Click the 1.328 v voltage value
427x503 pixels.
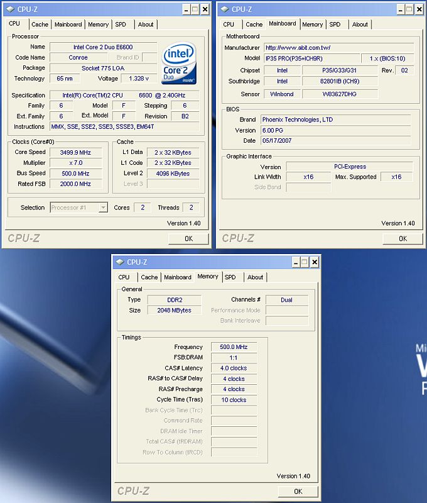[x=138, y=79]
